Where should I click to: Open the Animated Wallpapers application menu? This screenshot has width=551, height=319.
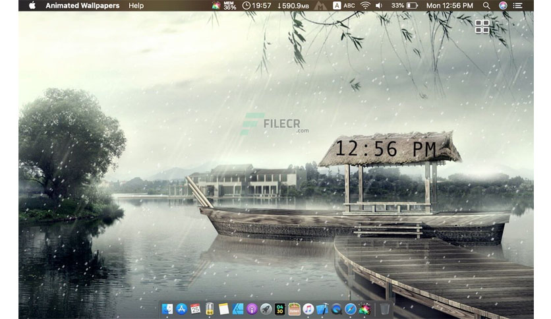click(x=82, y=6)
